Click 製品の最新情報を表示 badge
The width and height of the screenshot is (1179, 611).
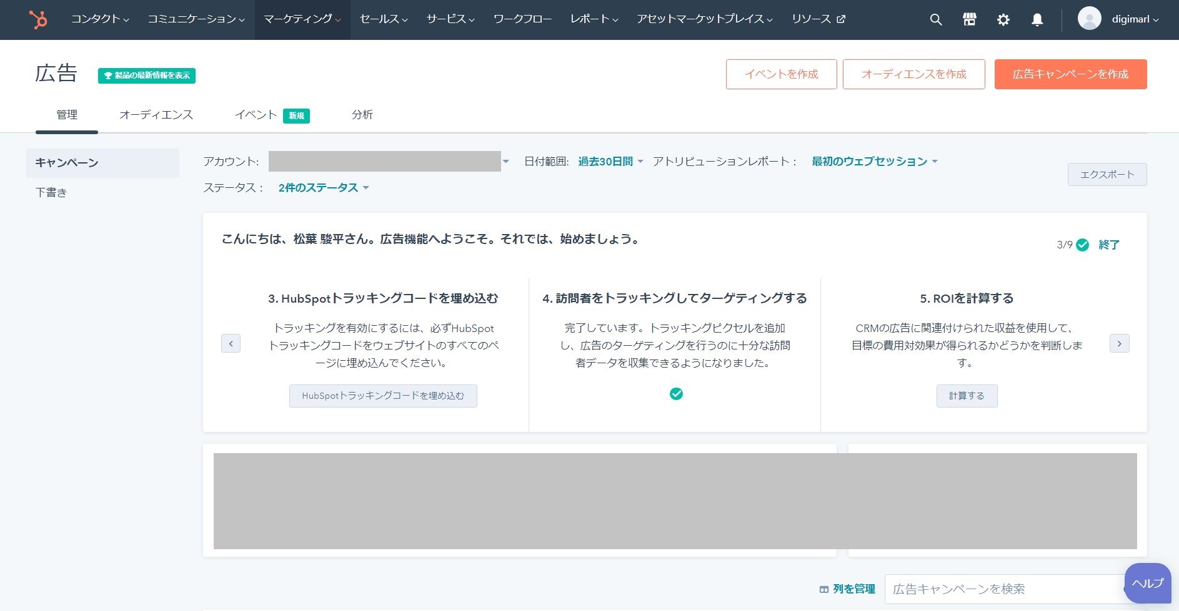pos(147,76)
